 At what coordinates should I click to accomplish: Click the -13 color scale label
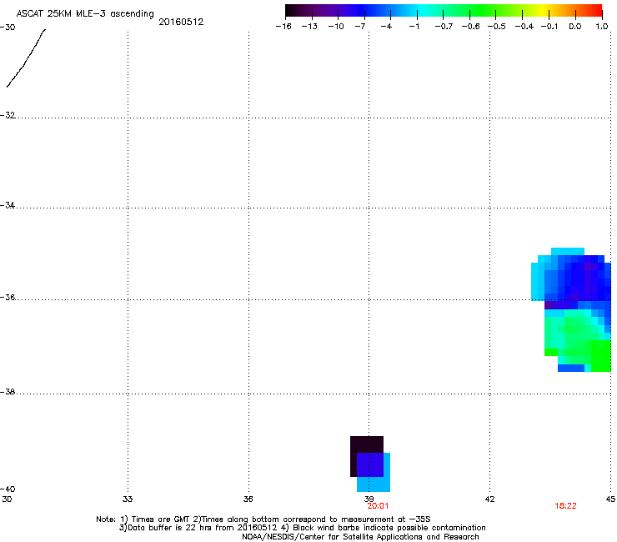(x=309, y=27)
